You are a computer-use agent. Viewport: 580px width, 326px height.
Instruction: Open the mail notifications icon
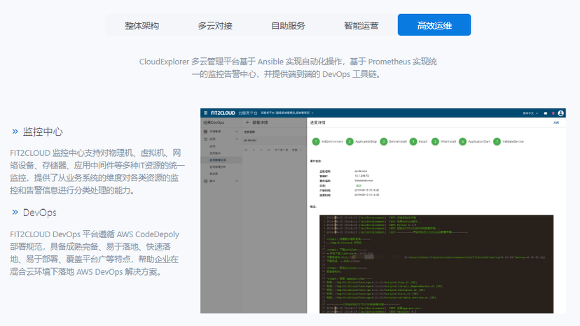pyautogui.click(x=545, y=113)
